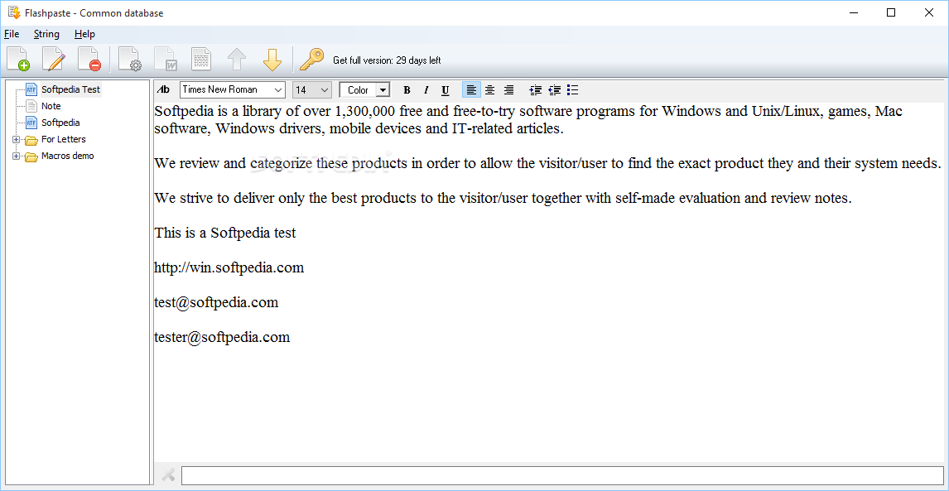Click the key registration icon

(312, 60)
